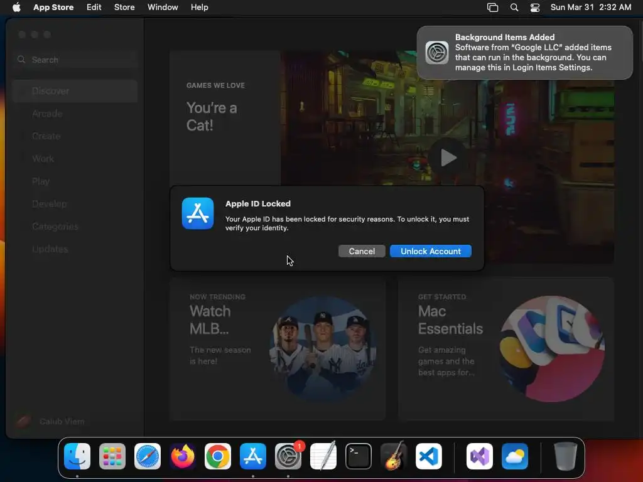
Task: Open the Mac Essentials card
Action: pyautogui.click(x=506, y=349)
